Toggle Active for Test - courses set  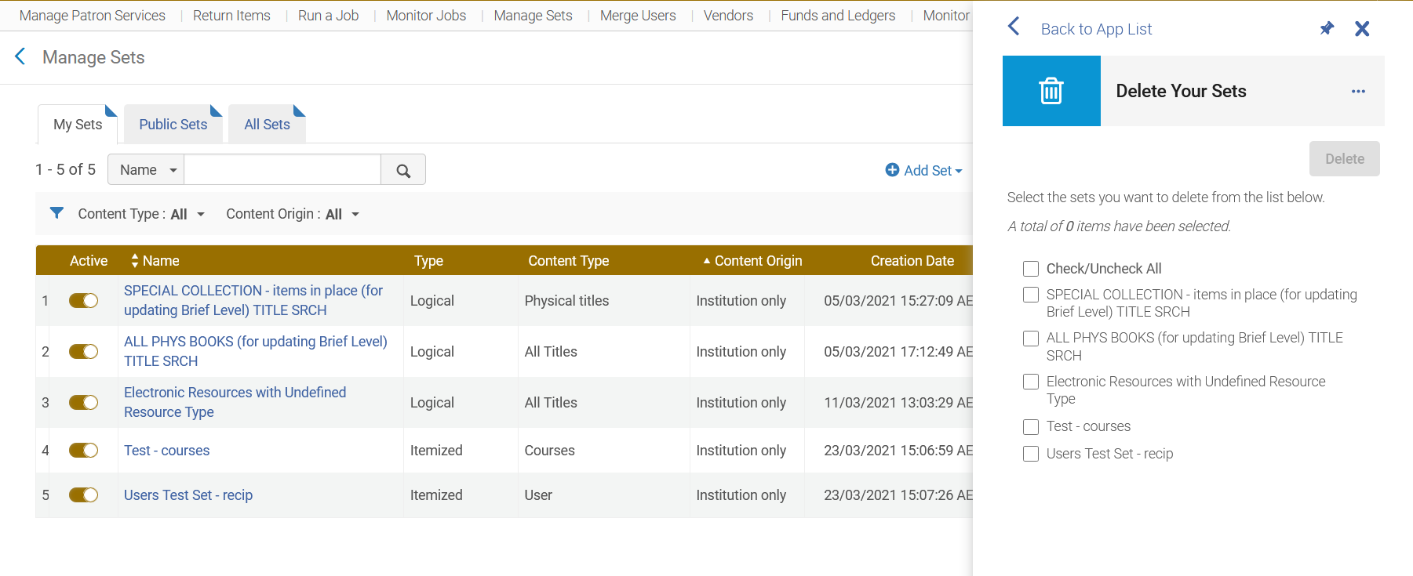[83, 450]
